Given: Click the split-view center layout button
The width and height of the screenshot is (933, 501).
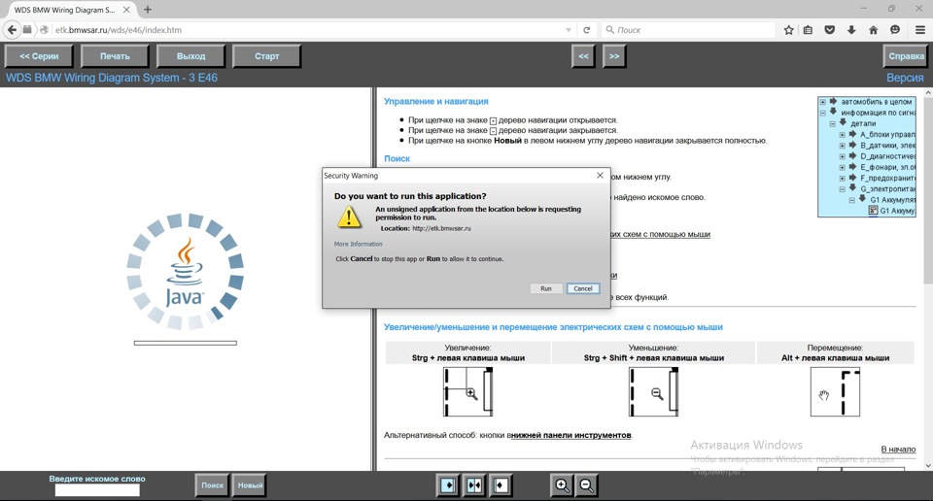Looking at the screenshot, I should tap(474, 485).
